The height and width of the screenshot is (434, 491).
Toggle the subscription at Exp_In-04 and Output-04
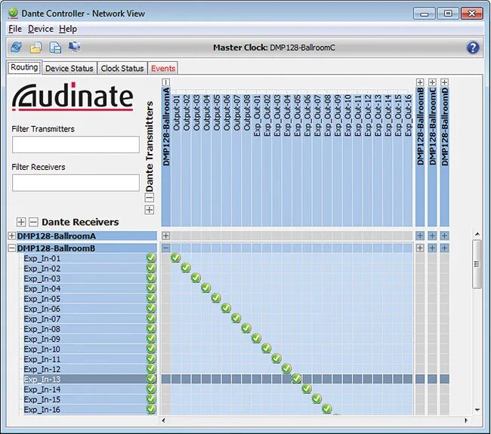pyautogui.click(x=205, y=288)
